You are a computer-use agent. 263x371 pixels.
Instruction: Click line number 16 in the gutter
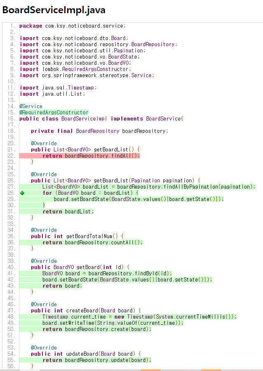[x=12, y=118]
